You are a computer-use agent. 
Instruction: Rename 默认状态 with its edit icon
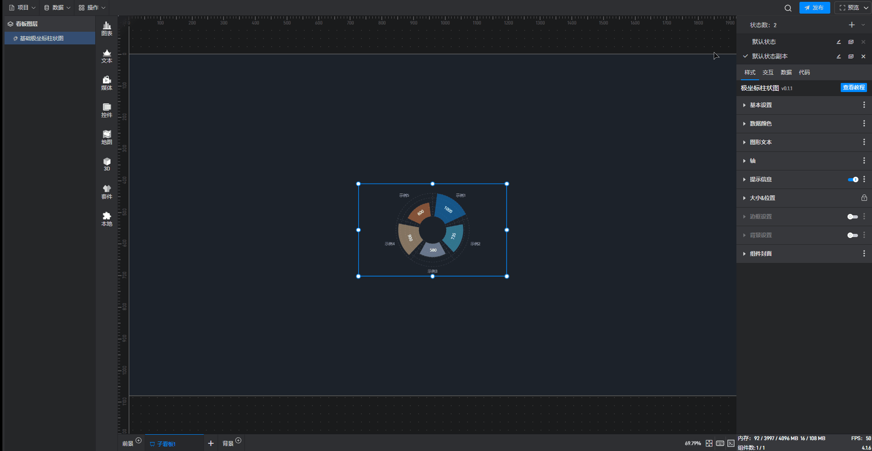point(839,42)
